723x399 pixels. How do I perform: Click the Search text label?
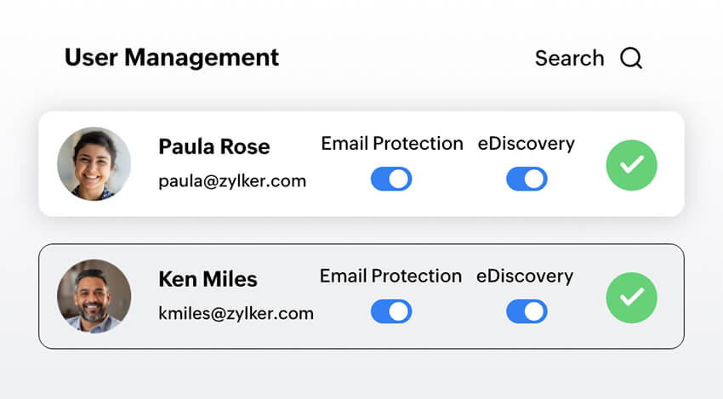(569, 59)
